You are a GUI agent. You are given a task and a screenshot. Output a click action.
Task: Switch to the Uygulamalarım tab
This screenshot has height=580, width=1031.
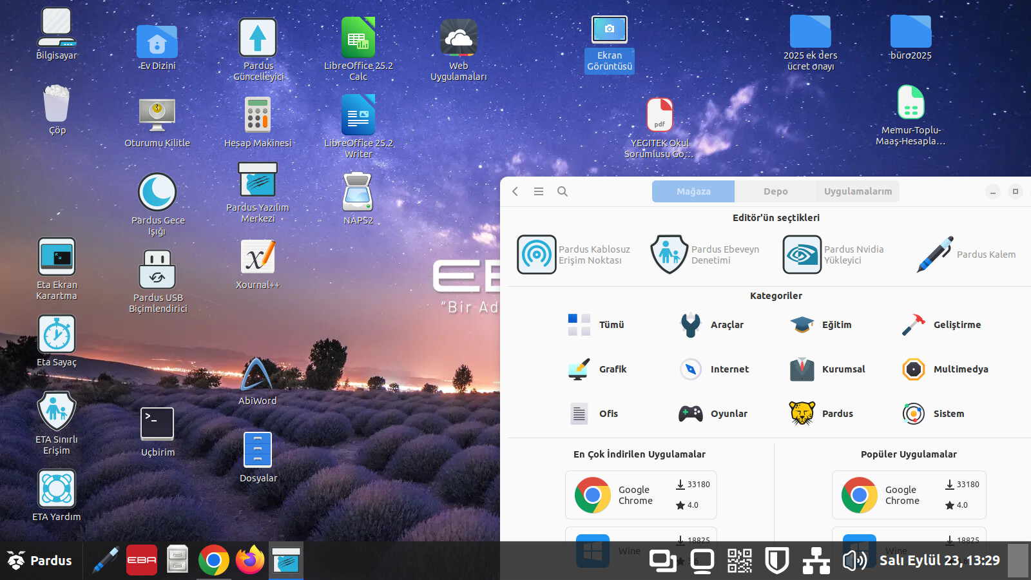pyautogui.click(x=858, y=191)
